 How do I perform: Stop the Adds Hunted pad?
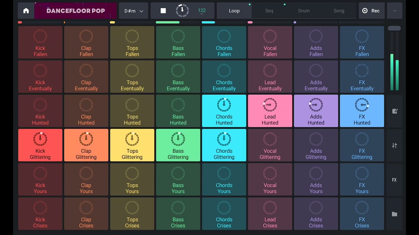point(316,111)
